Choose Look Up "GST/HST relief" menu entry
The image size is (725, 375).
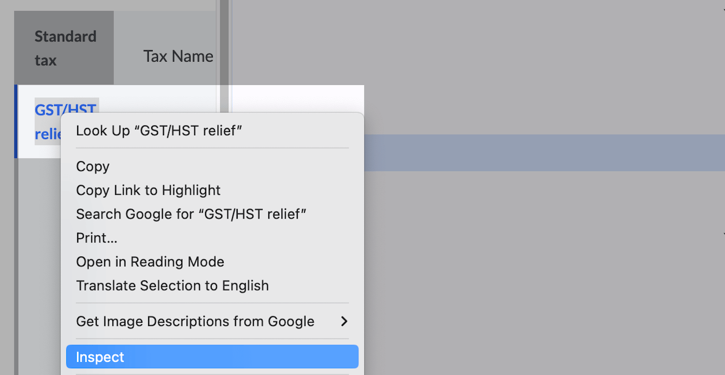tap(159, 131)
